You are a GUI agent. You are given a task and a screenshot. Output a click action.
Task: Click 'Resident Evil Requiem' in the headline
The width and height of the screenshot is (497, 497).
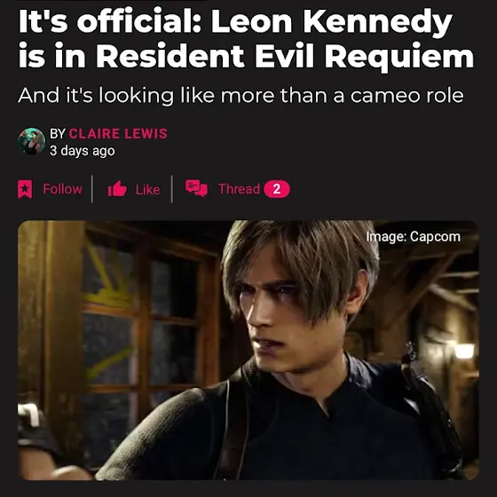(285, 57)
